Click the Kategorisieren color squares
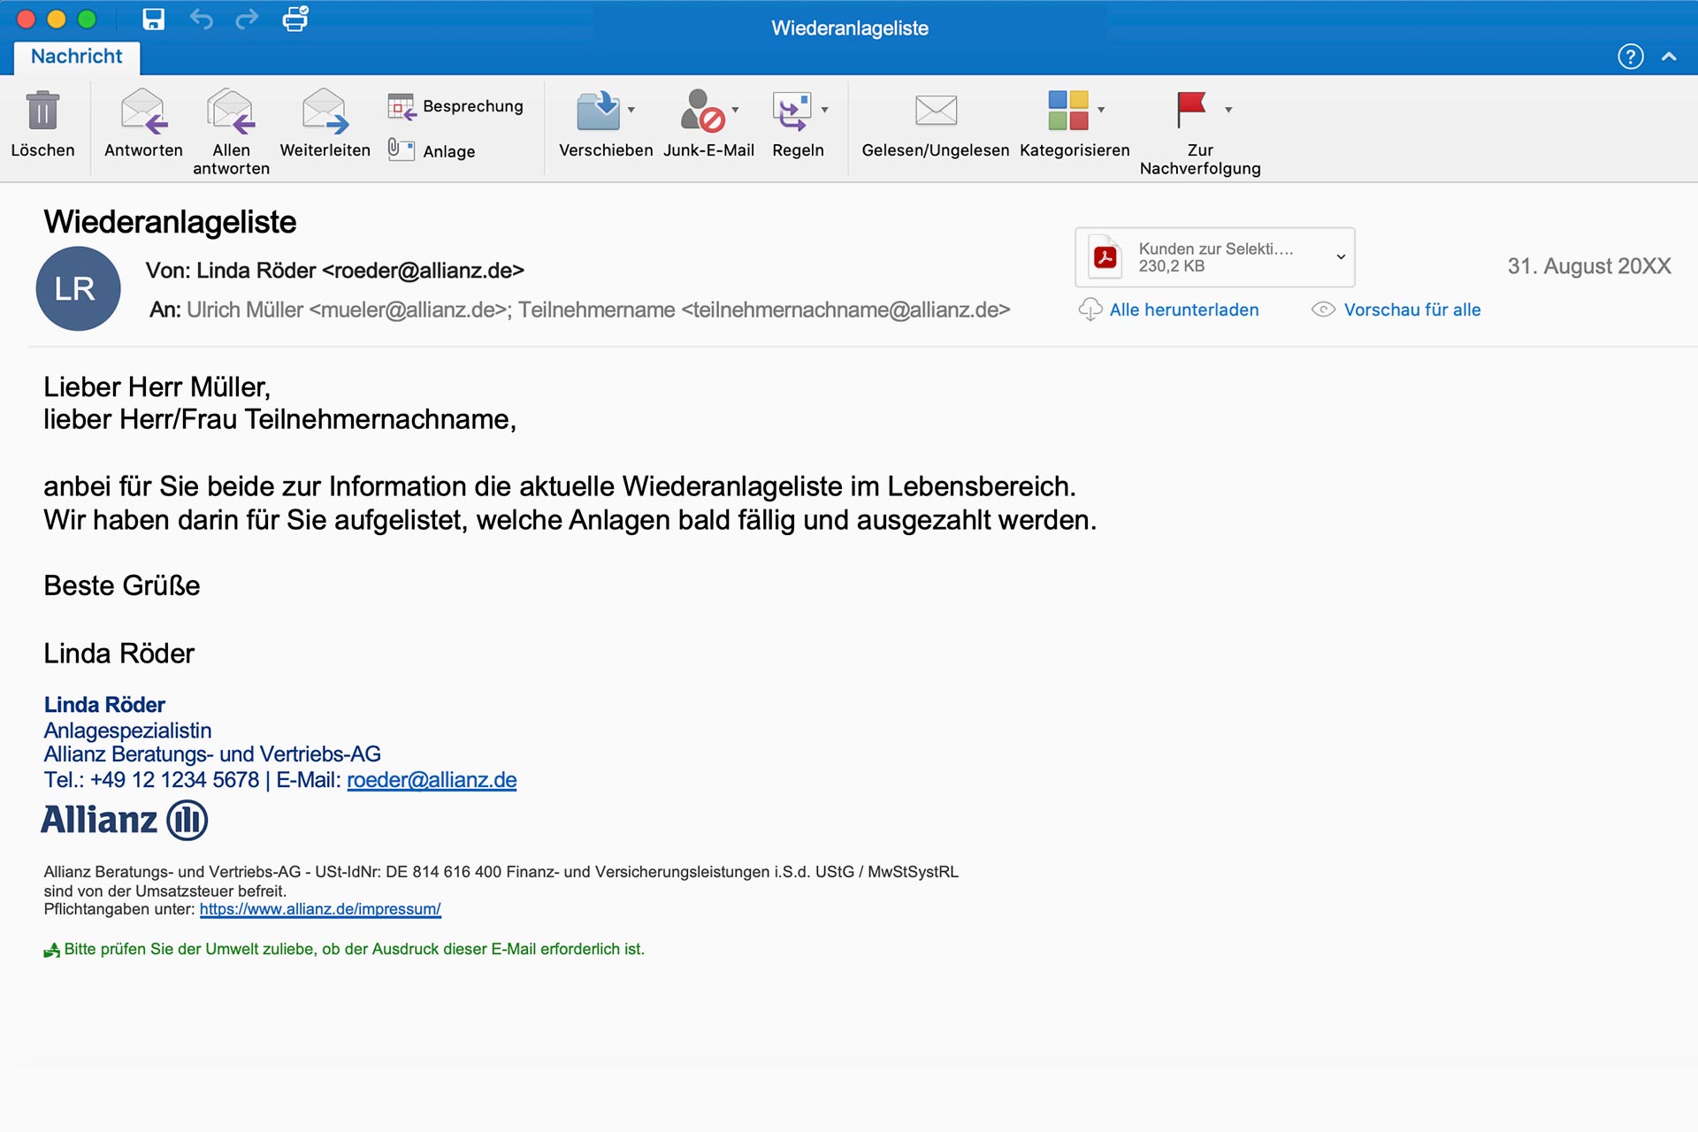The image size is (1698, 1132). (1067, 111)
